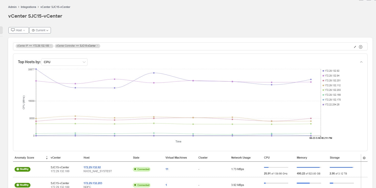Image resolution: width=376 pixels, height=188 pixels.
Task: Open the Current time range dropdown
Action: pyautogui.click(x=40, y=30)
